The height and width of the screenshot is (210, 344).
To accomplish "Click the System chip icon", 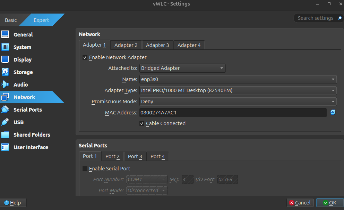I will click(5, 47).
